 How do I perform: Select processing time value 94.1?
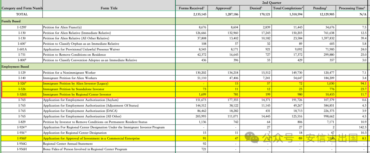coord(363,84)
